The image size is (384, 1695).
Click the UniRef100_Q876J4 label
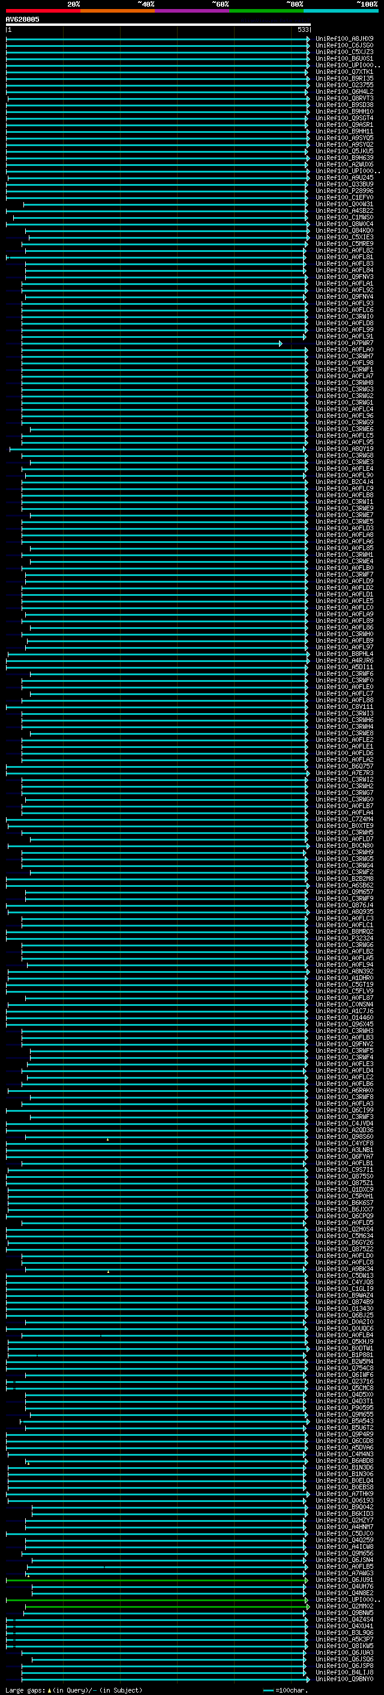click(344, 906)
